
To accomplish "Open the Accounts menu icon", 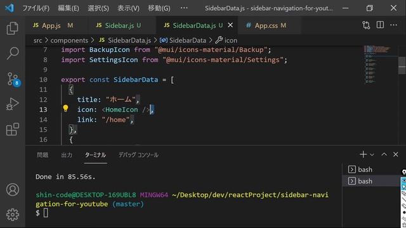I will tap(13, 189).
